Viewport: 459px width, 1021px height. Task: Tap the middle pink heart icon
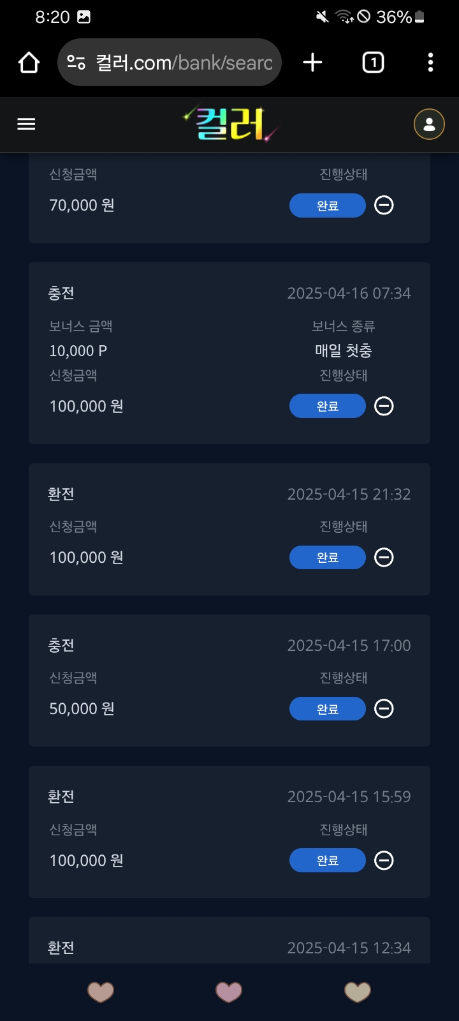coord(229,992)
